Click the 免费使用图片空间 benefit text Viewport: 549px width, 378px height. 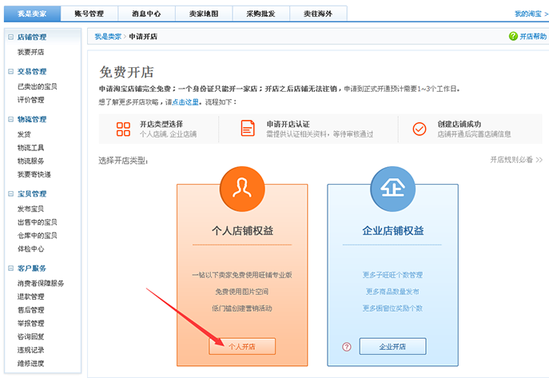coord(242,292)
